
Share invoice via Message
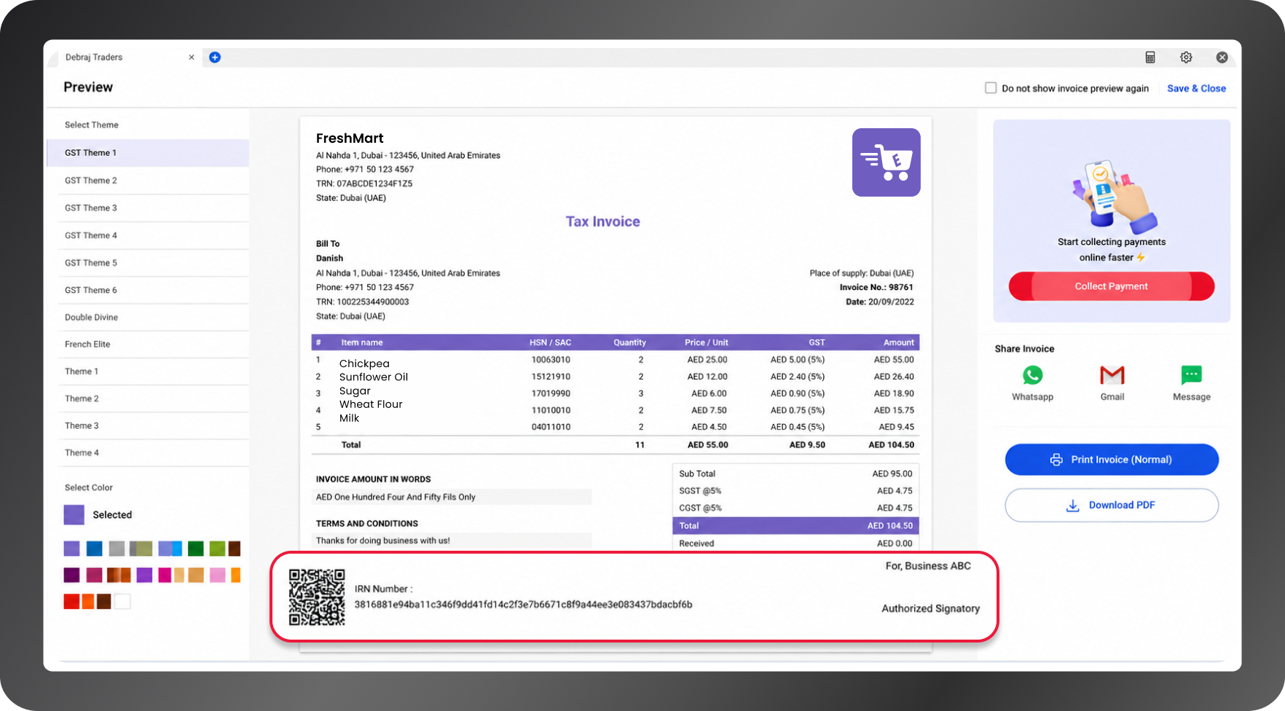(x=1192, y=382)
